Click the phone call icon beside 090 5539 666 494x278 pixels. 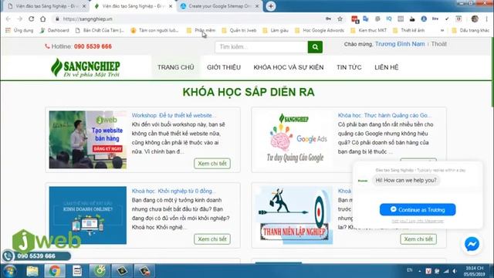(x=8, y=256)
